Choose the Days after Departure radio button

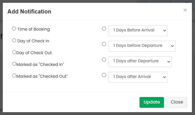tap(104, 60)
